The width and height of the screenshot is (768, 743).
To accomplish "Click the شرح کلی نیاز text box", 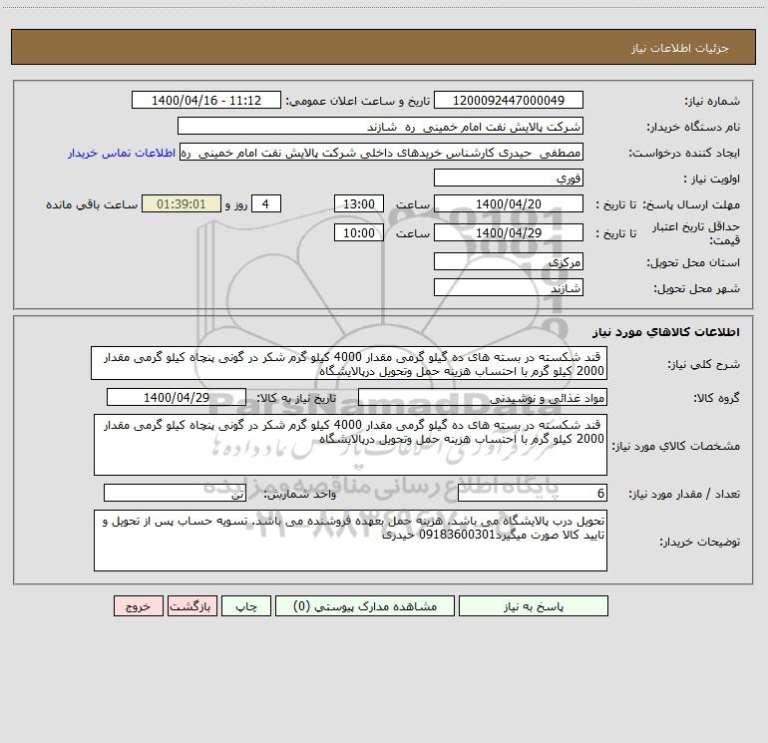I will tap(349, 363).
